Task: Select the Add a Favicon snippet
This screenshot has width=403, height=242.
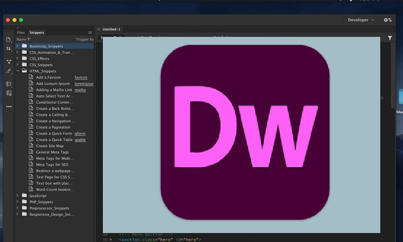Action: click(48, 78)
